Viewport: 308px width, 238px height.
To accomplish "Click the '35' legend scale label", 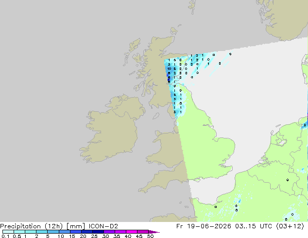I will 117,236.
